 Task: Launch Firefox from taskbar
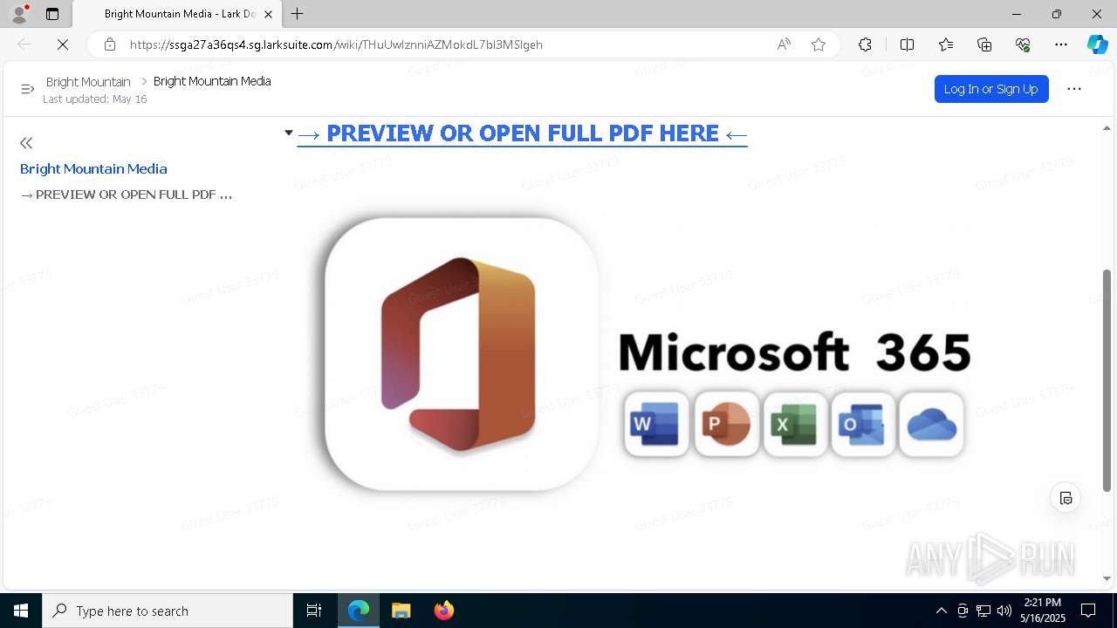point(443,611)
